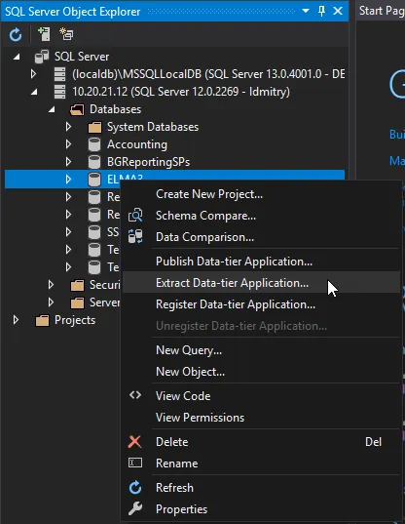Expand the System Databases folder

69,127
